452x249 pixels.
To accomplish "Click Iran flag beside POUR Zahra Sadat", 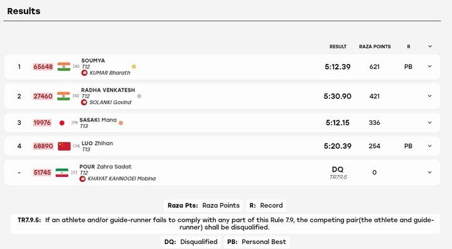I will tap(62, 172).
